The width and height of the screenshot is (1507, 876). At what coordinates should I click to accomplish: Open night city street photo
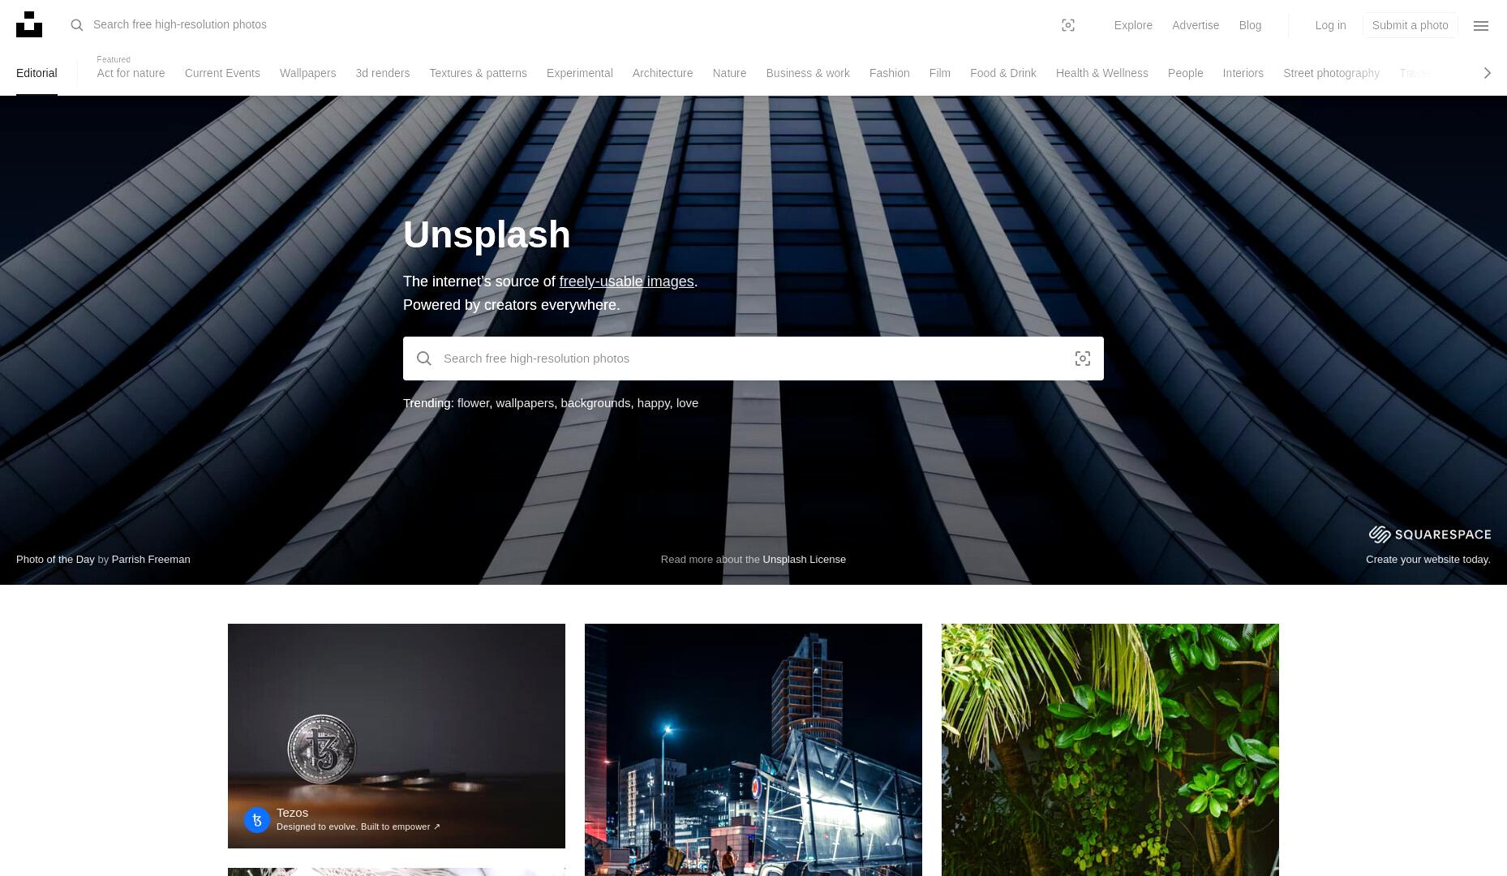pos(753,749)
